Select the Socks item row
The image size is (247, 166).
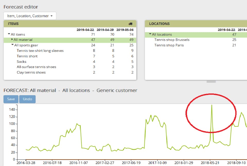(70, 62)
